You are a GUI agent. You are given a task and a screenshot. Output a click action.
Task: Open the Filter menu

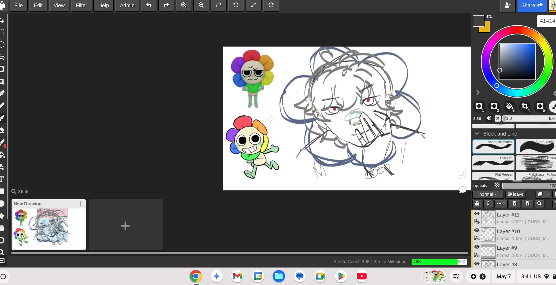click(x=81, y=5)
